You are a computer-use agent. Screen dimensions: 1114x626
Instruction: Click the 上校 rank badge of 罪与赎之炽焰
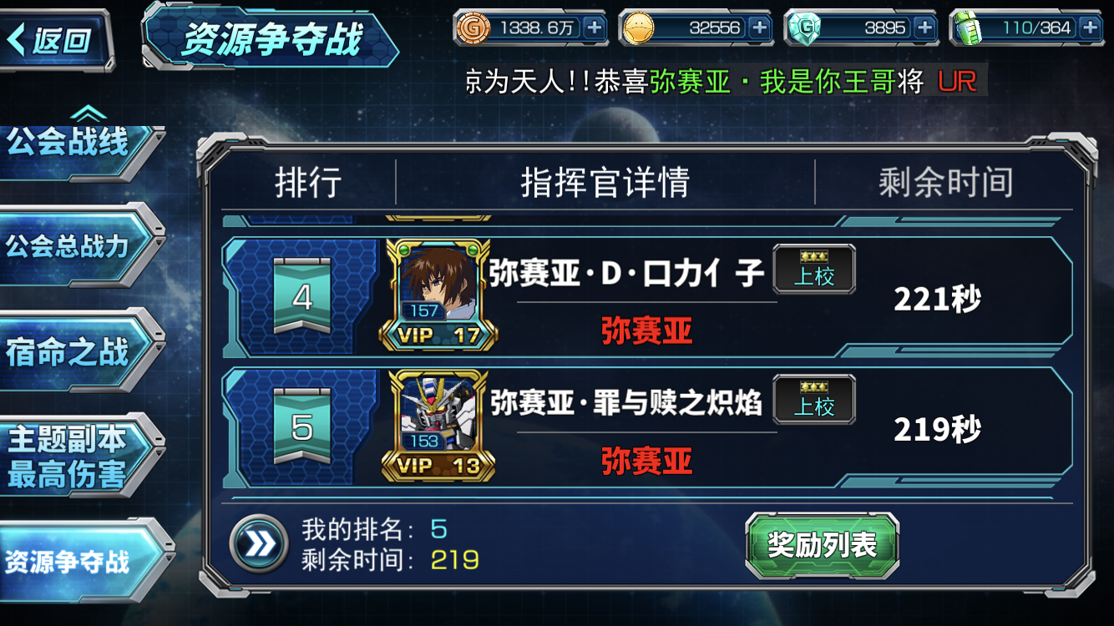coord(814,399)
